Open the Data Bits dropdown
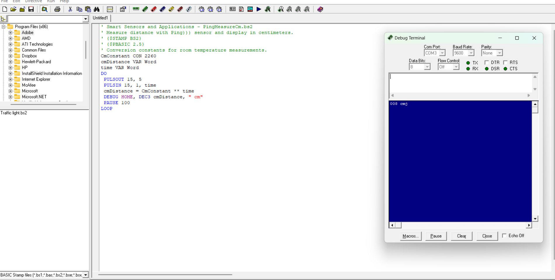The height and width of the screenshot is (280, 555). (427, 67)
